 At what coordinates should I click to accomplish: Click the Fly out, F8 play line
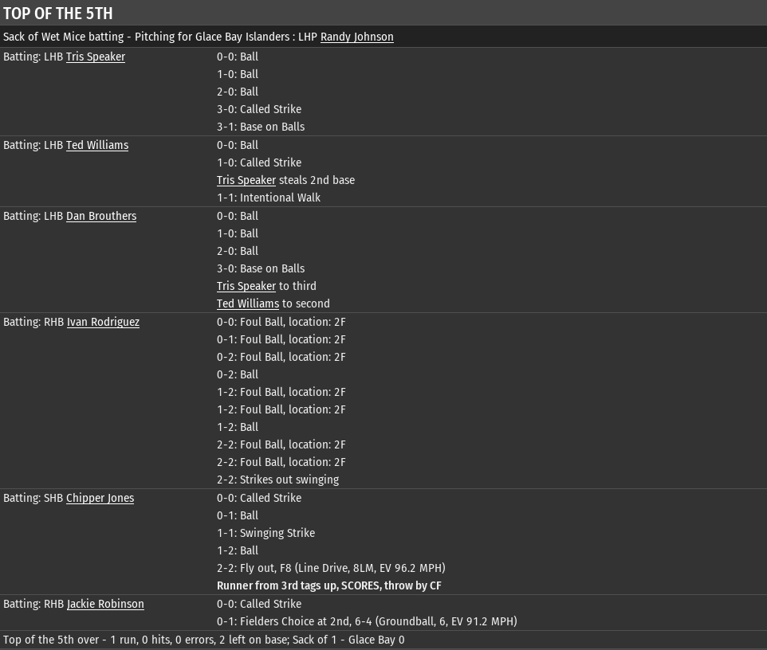[x=331, y=568]
